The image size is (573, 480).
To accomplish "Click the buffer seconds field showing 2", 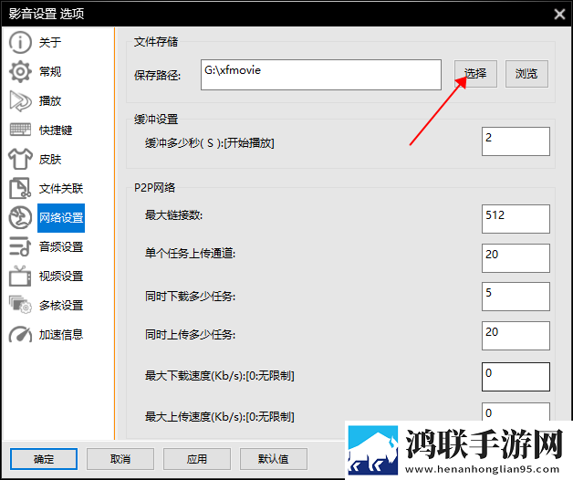I will pyautogui.click(x=516, y=141).
